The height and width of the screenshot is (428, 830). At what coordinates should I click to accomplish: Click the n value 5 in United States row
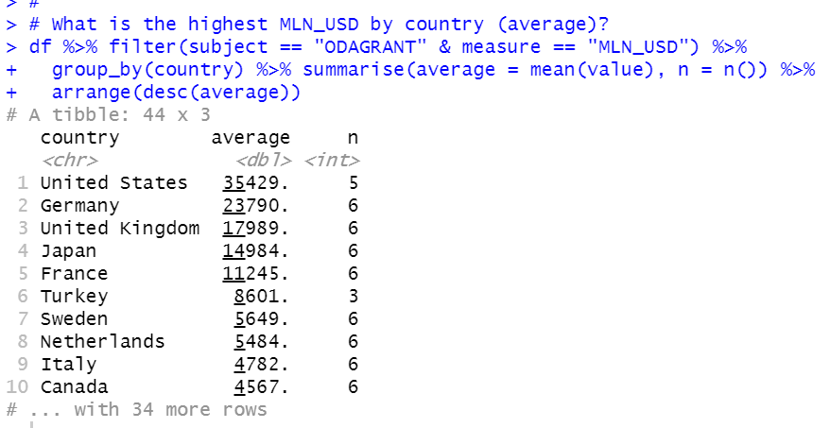(353, 183)
